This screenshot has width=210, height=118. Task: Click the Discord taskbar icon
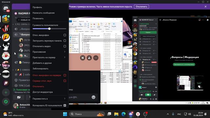131,114
